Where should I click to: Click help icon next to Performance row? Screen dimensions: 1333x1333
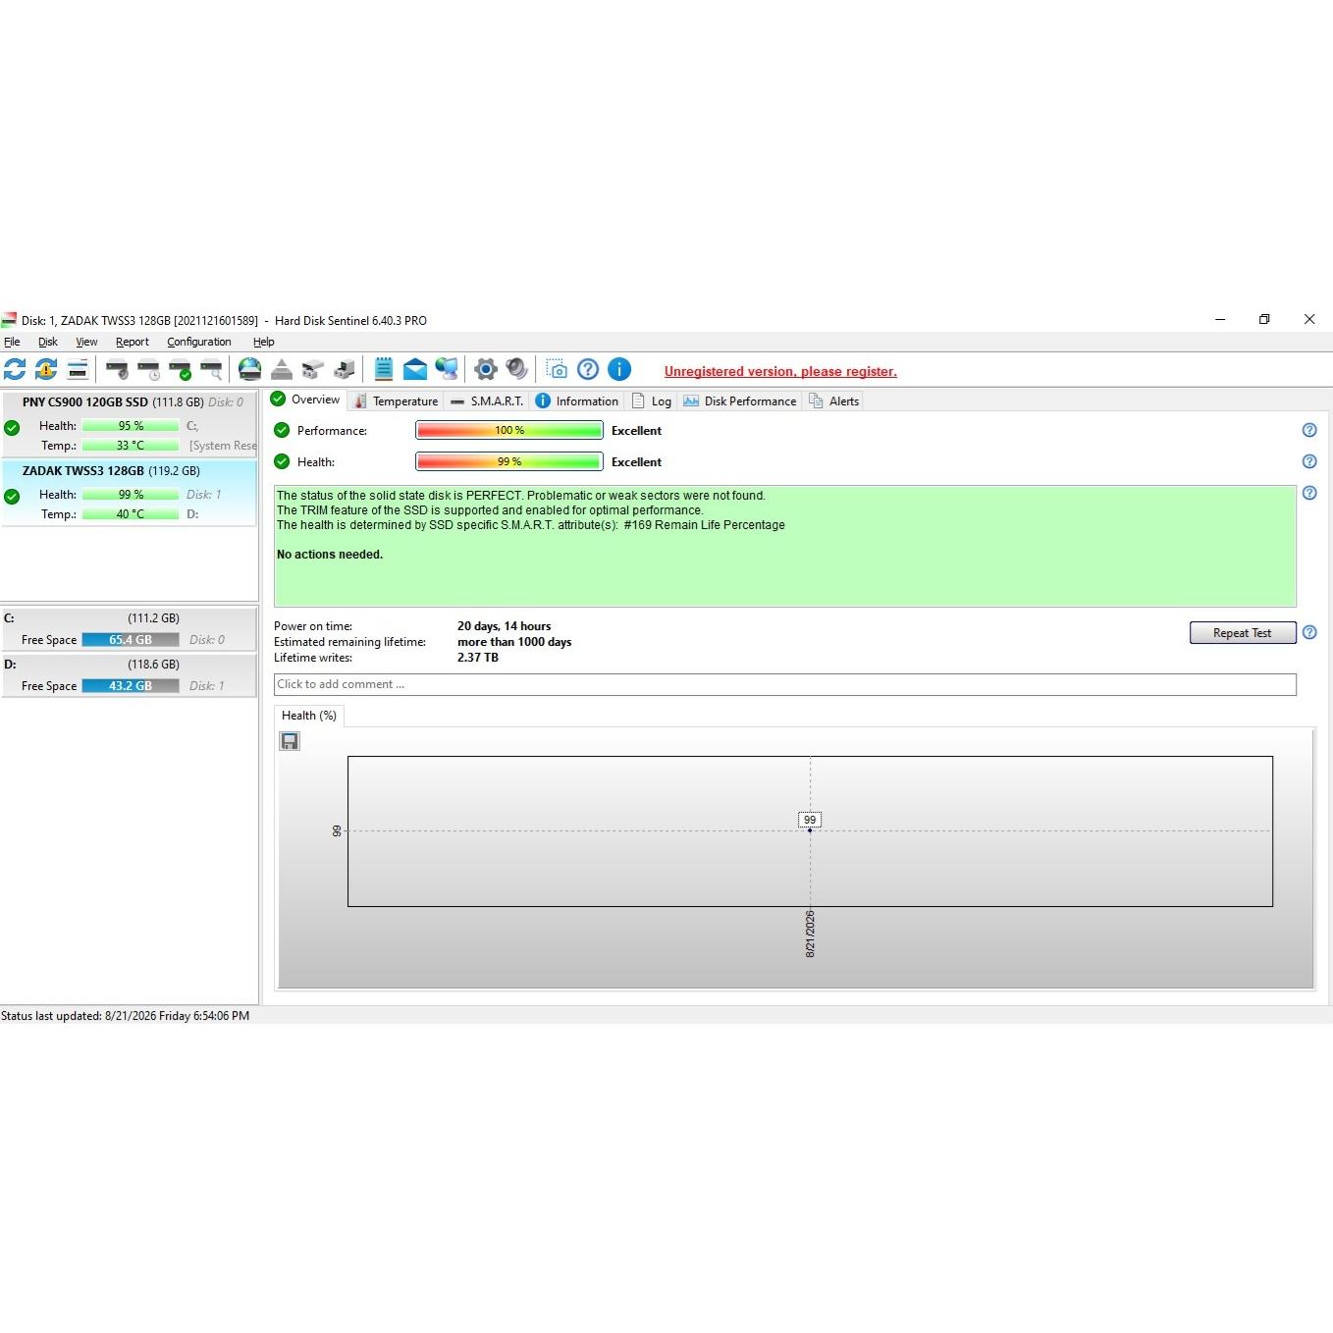click(x=1309, y=430)
